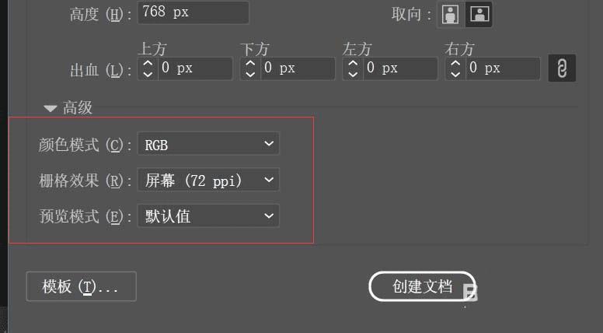Increase the top bleed (上方) value
Viewport: 603px width, 333px height.
click(x=148, y=63)
